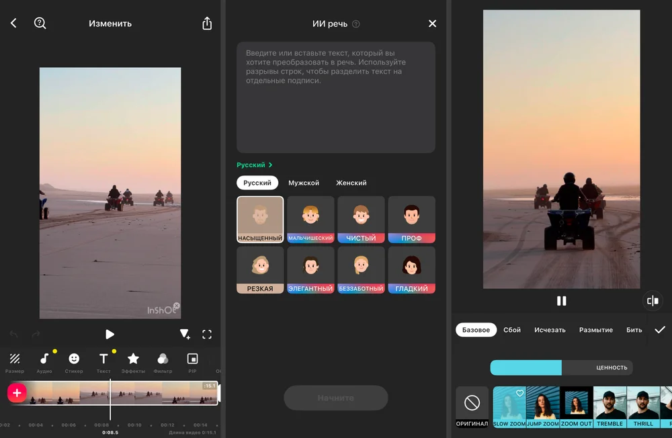
Task: Expand the Русский language selector
Action: point(255,165)
